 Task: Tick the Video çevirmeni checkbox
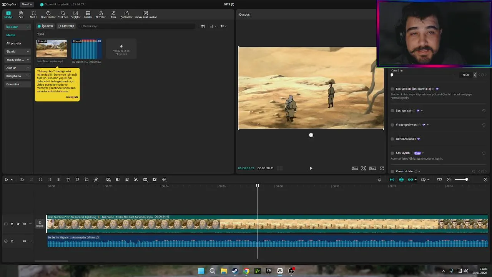(x=392, y=125)
